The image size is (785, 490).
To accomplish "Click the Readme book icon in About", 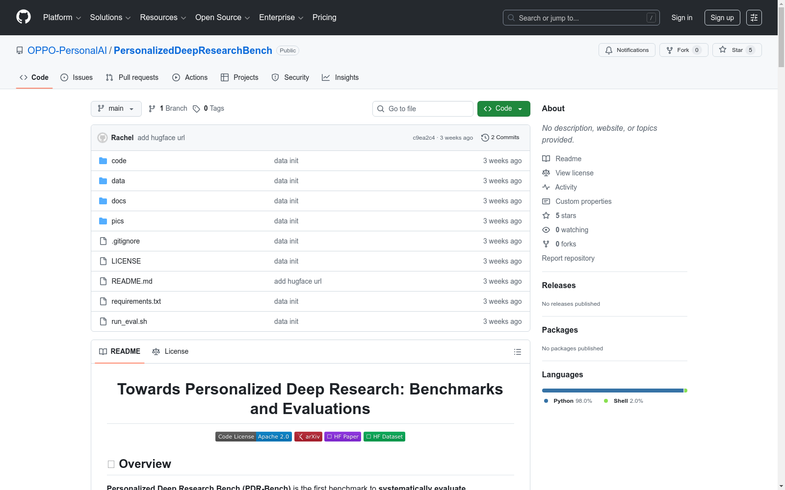I will pos(546,159).
